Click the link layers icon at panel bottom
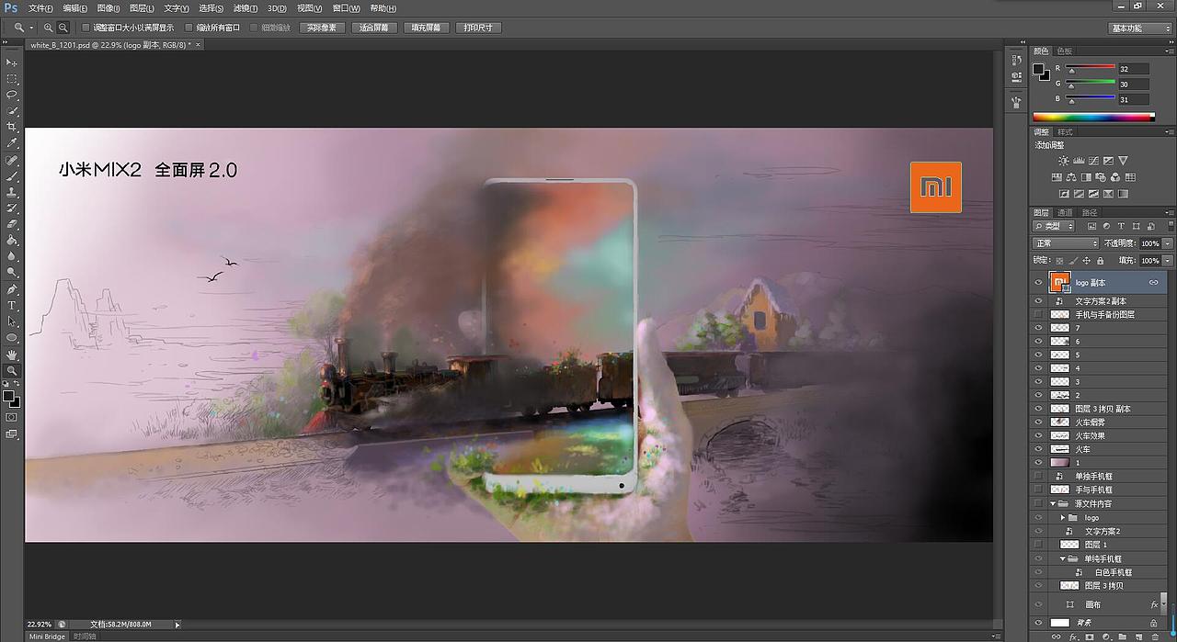The width and height of the screenshot is (1177, 642). pos(1057,636)
